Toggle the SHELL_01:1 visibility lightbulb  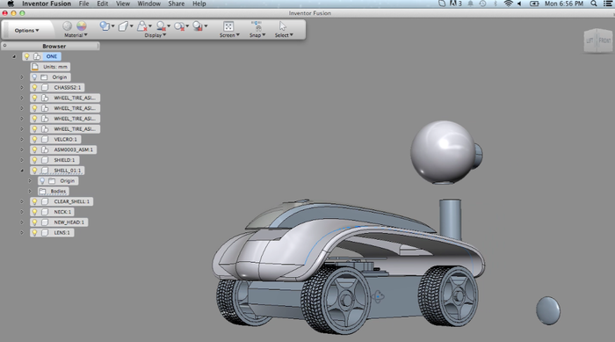click(x=34, y=171)
